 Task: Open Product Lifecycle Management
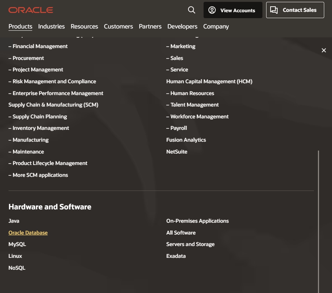click(48, 163)
